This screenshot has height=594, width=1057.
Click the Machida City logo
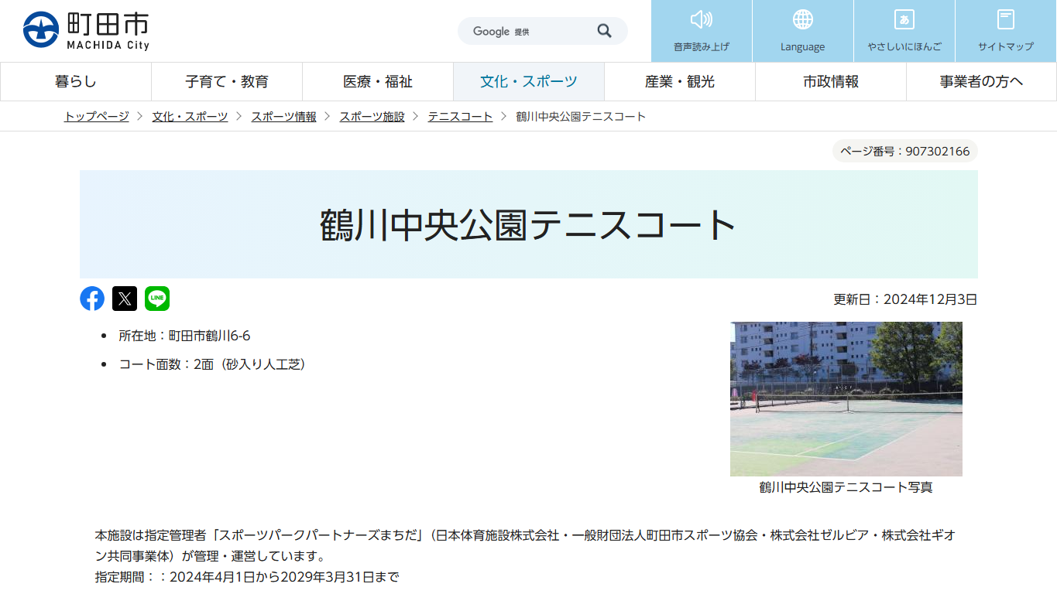(86, 30)
